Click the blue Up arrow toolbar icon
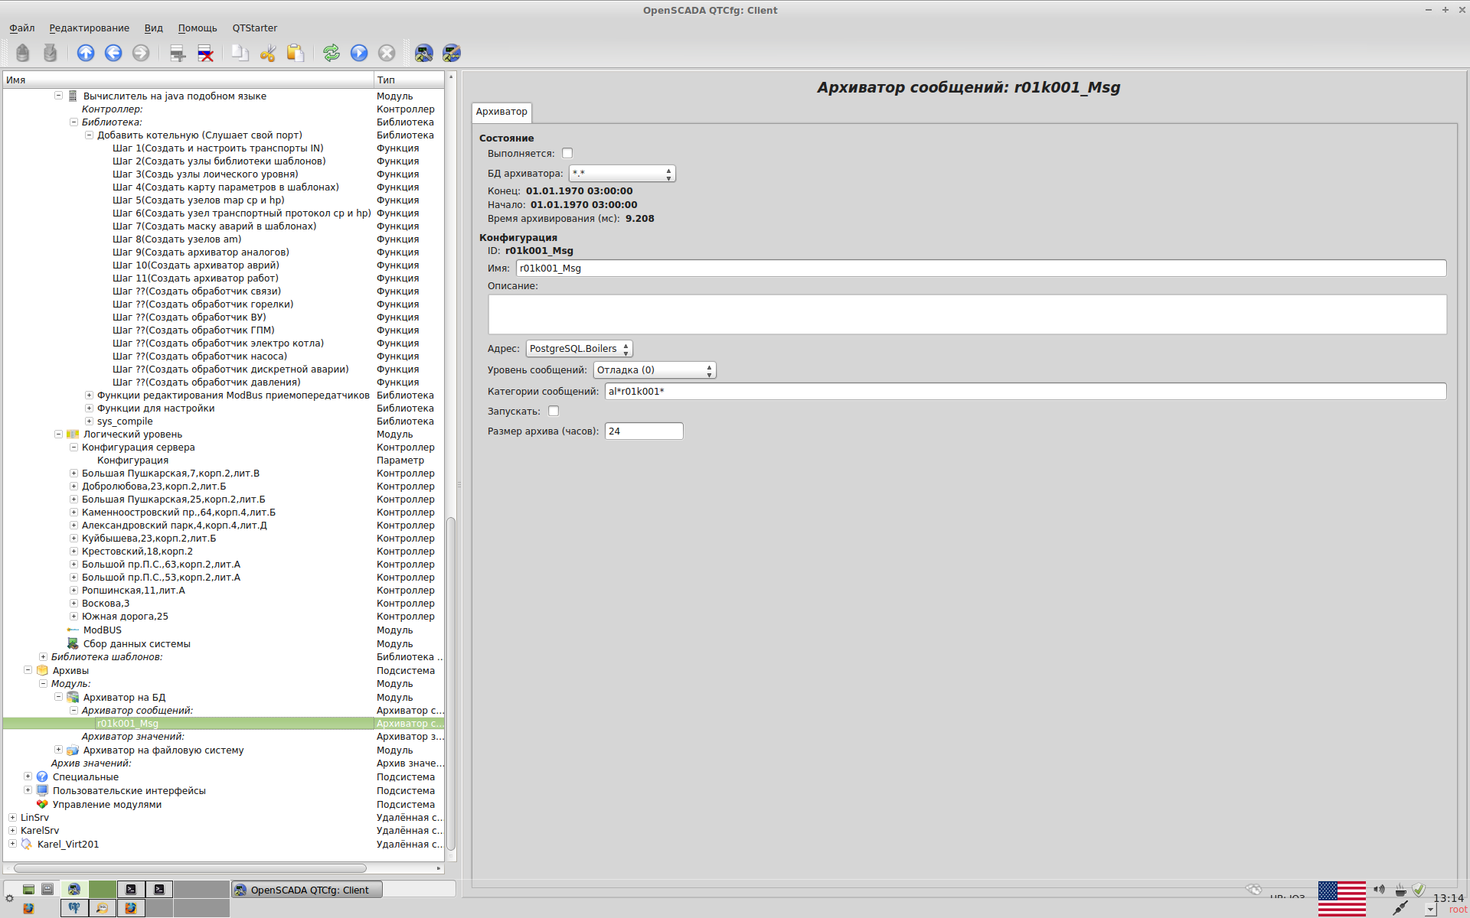The width and height of the screenshot is (1470, 918). 86,53
